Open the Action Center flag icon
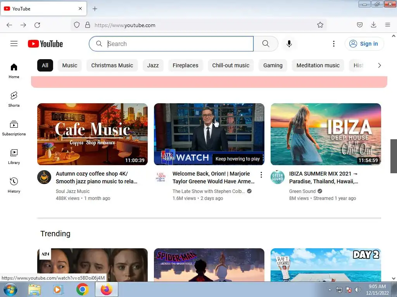Screen dimensions: 397x297 349,290
